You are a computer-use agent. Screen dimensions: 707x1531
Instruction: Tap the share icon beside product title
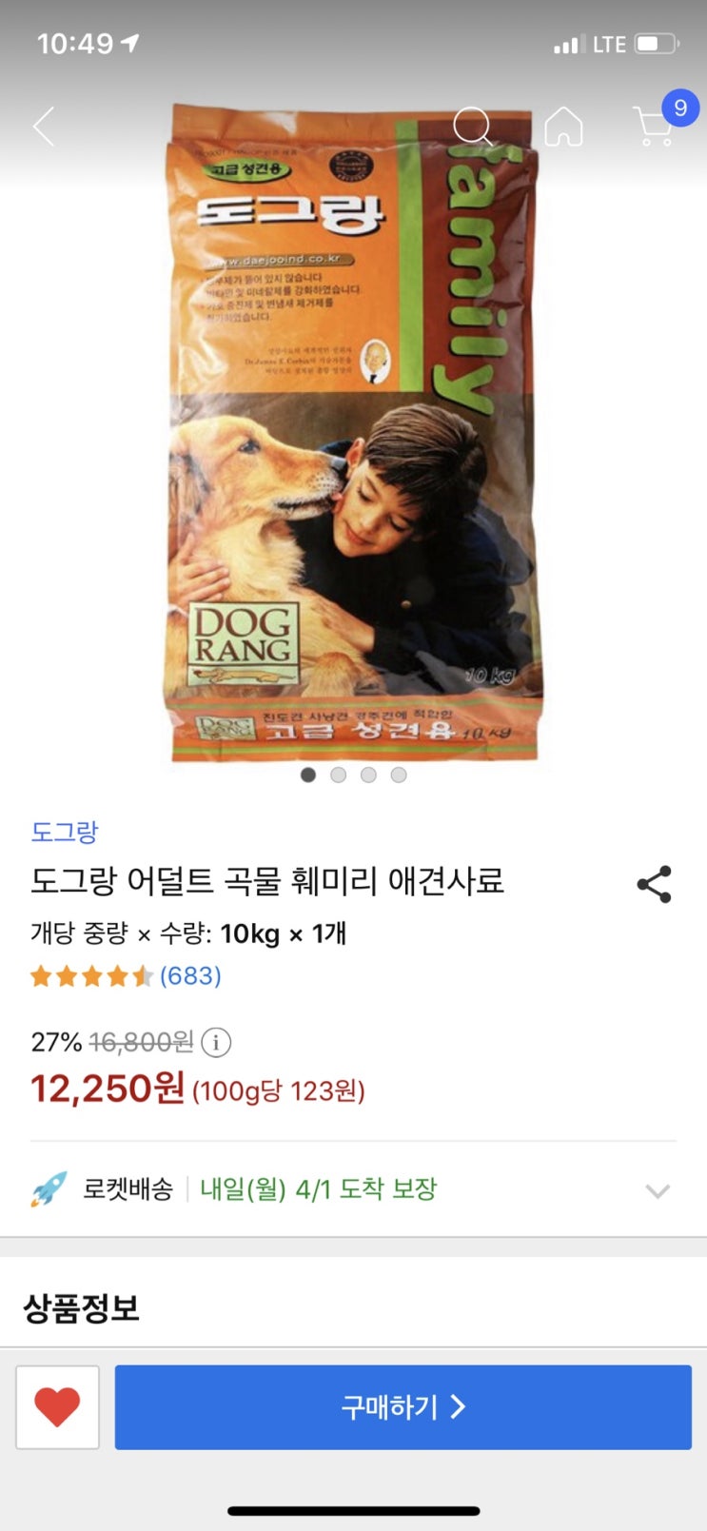[x=655, y=884]
